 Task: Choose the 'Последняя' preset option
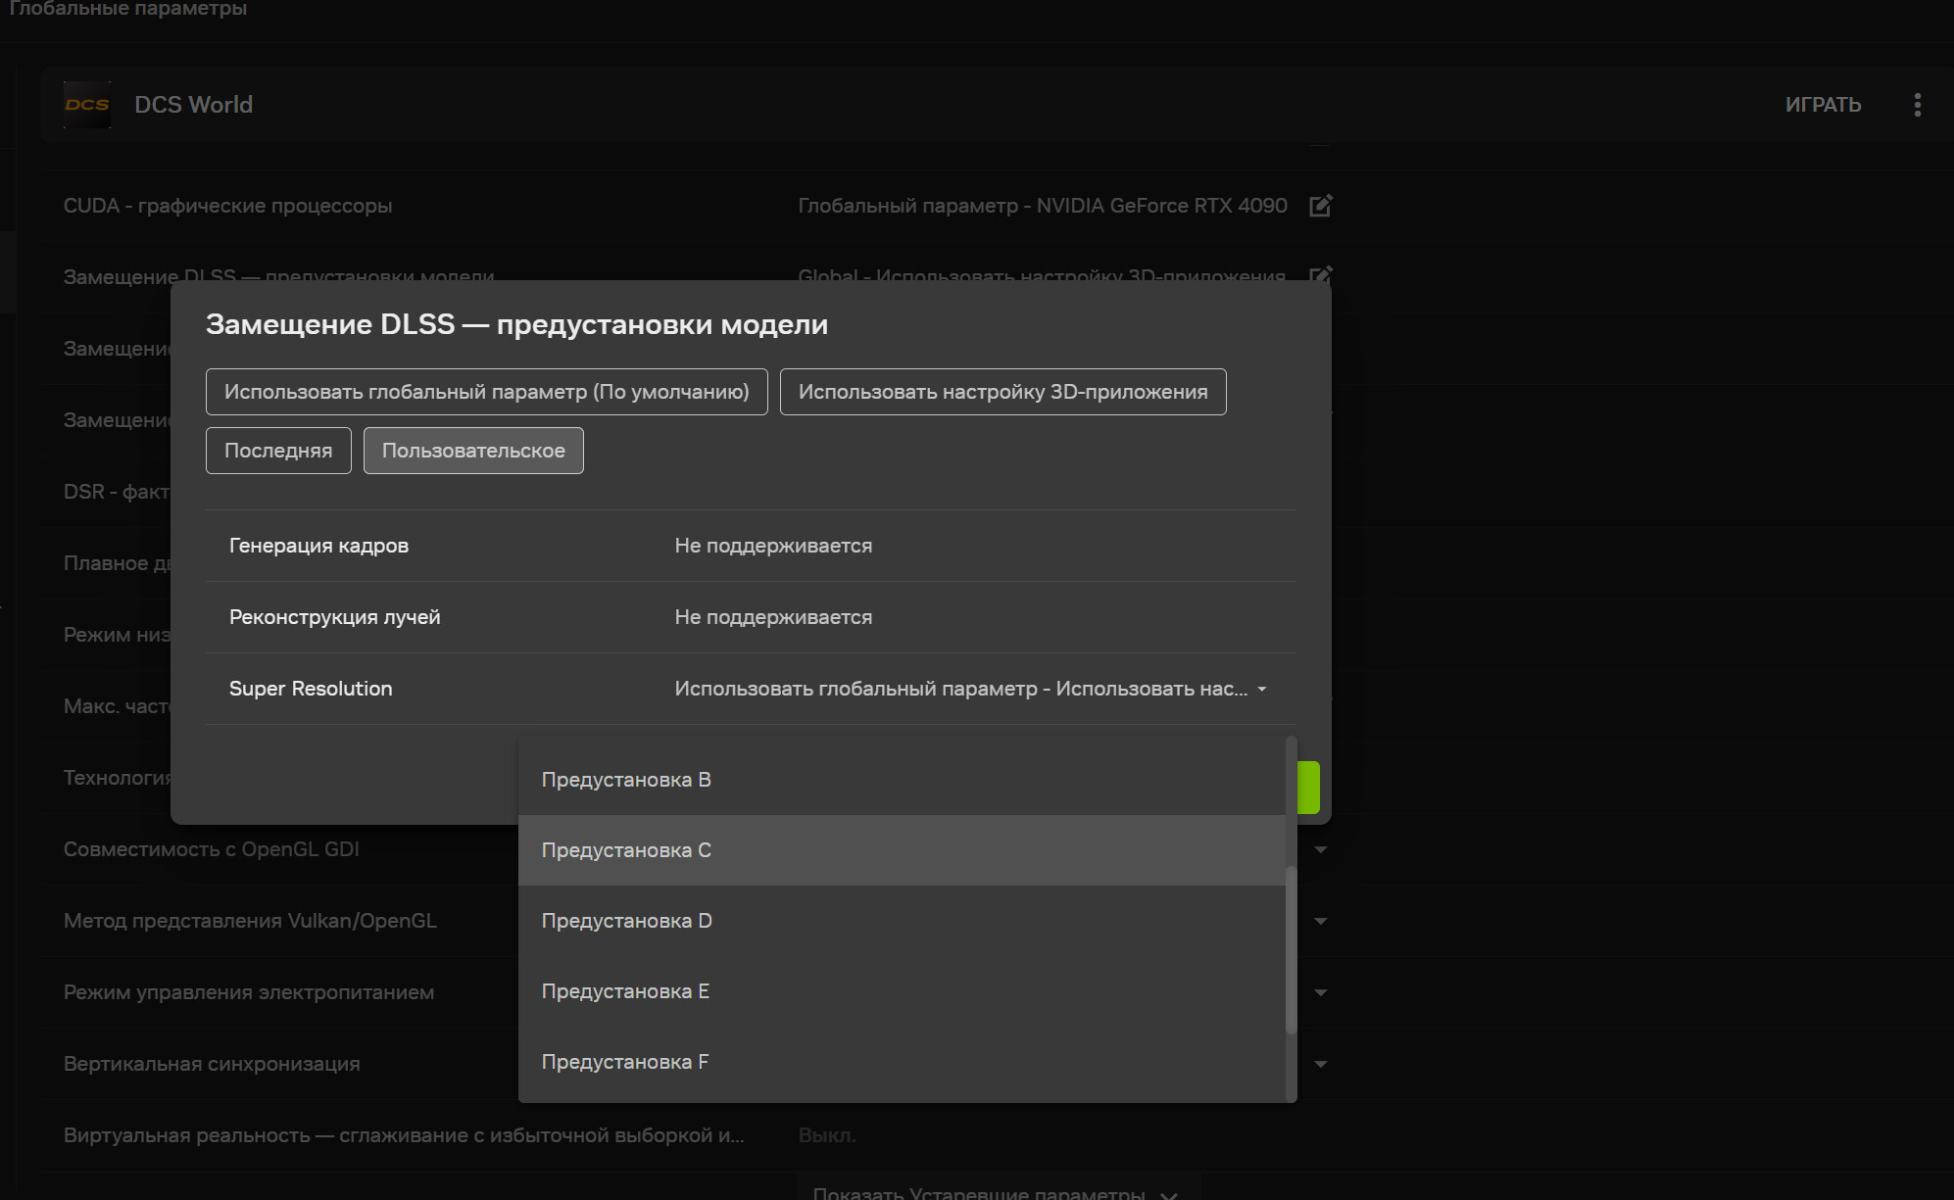[278, 451]
